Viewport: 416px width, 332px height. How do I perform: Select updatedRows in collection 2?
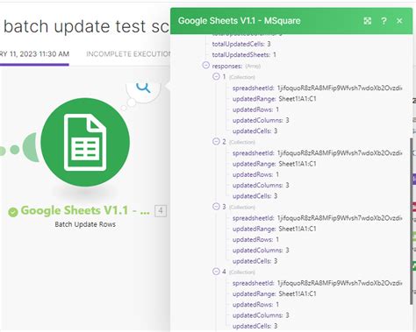point(255,174)
